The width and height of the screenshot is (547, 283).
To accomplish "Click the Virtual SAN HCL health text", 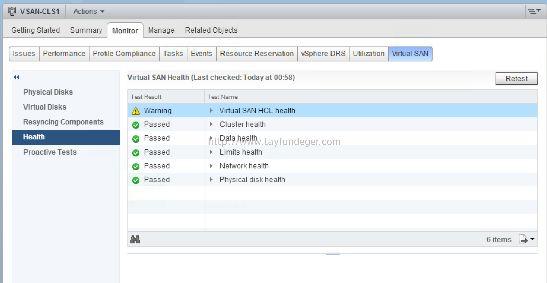I will (x=257, y=111).
